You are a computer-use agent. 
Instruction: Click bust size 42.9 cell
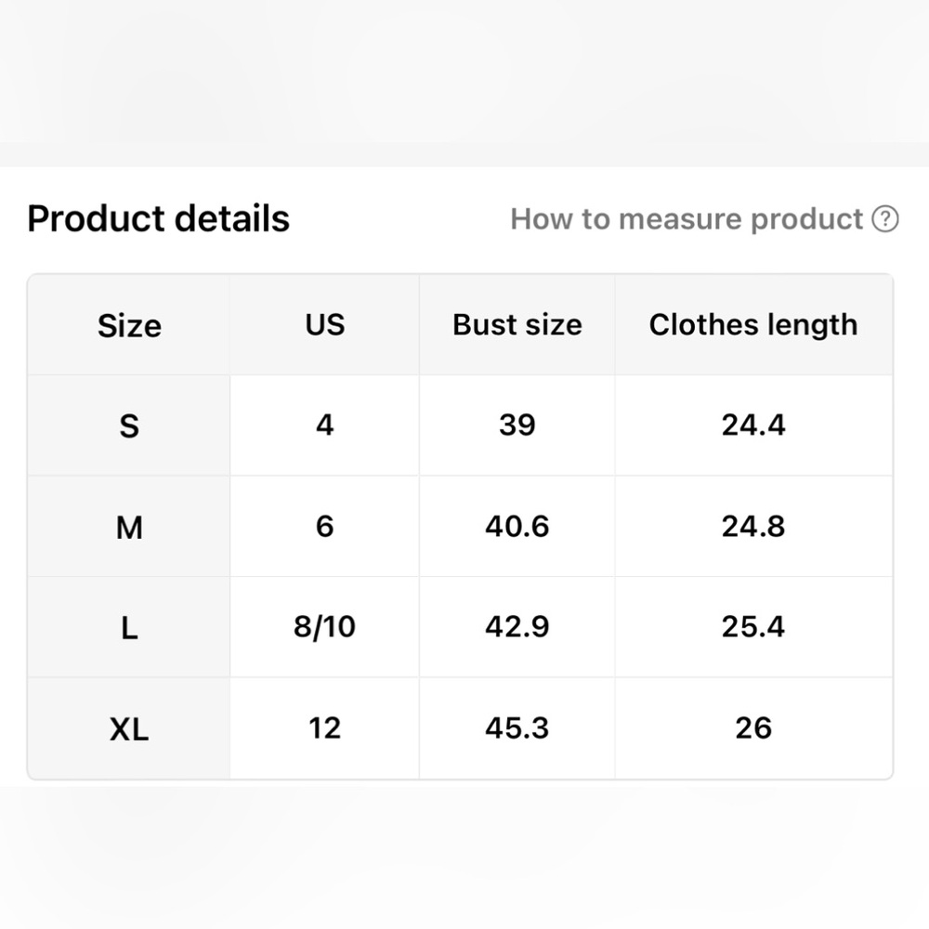pos(517,627)
